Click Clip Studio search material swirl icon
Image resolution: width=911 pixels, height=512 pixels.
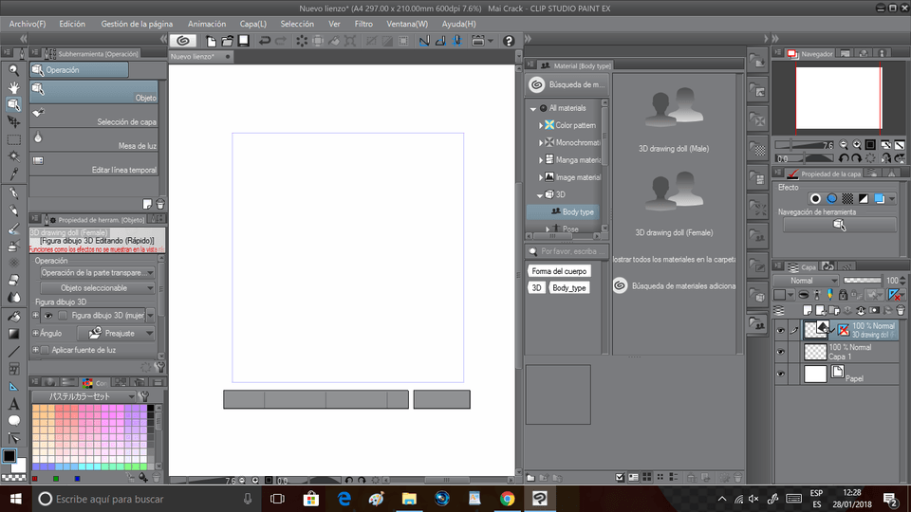click(537, 84)
